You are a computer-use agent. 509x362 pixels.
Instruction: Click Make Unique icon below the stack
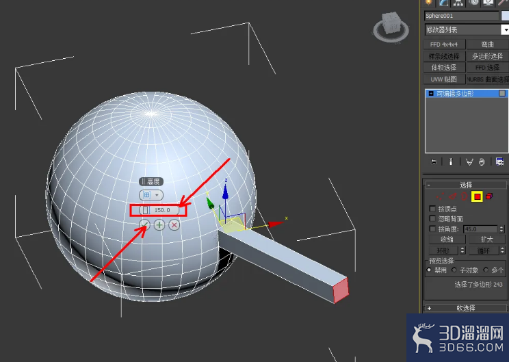click(469, 161)
